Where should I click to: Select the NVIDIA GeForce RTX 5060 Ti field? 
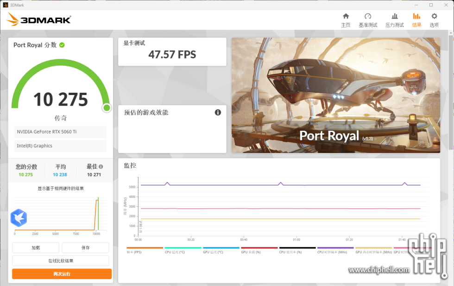click(x=61, y=132)
